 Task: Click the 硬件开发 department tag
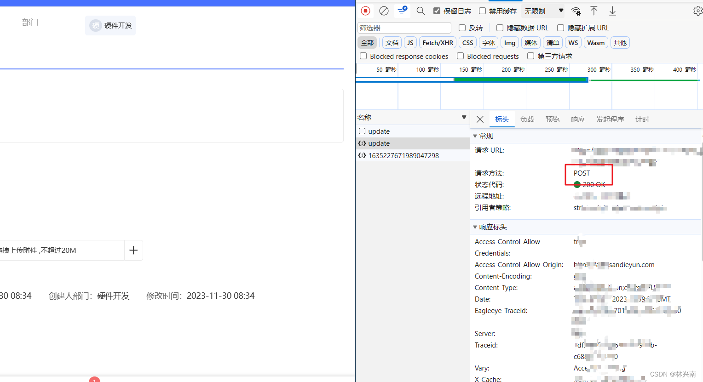pos(110,25)
